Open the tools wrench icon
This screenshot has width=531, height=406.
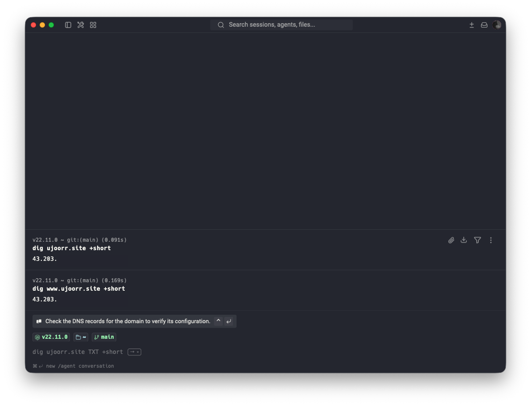coord(81,24)
